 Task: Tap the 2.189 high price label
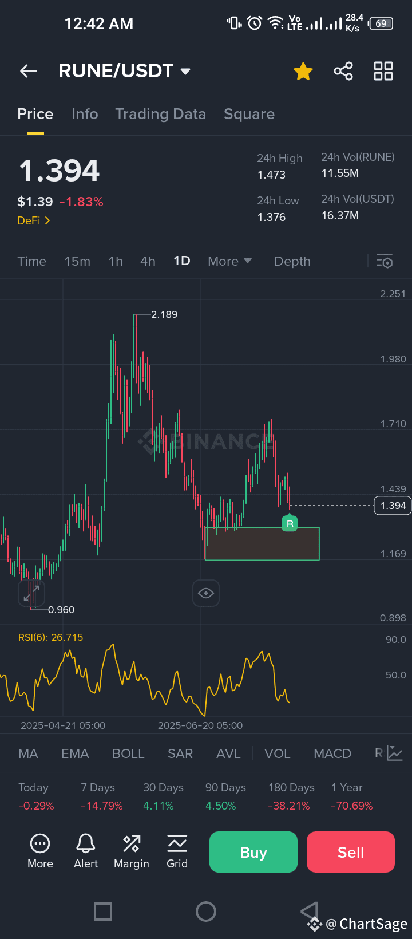pos(164,314)
